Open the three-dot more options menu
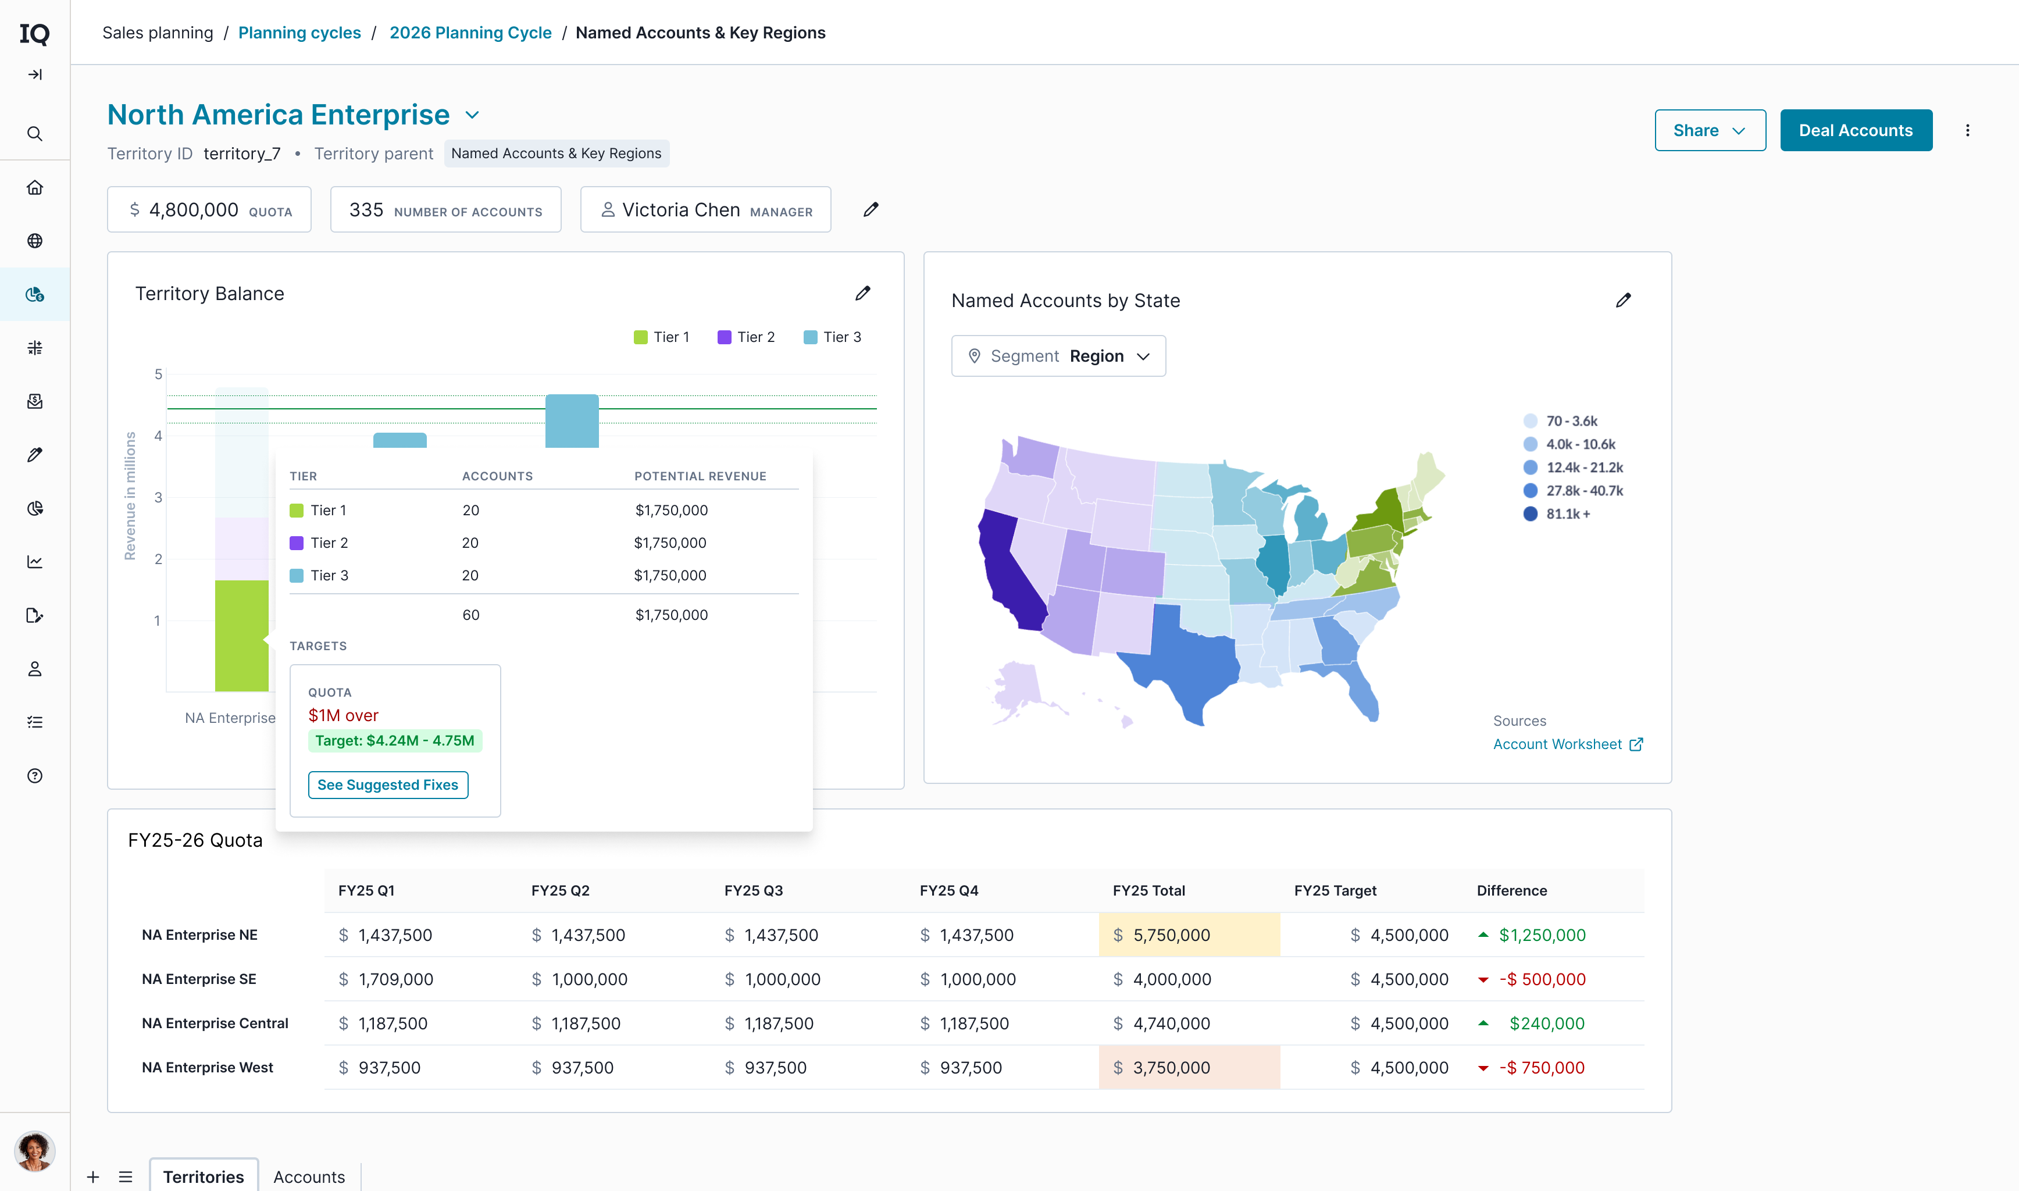 click(1968, 130)
